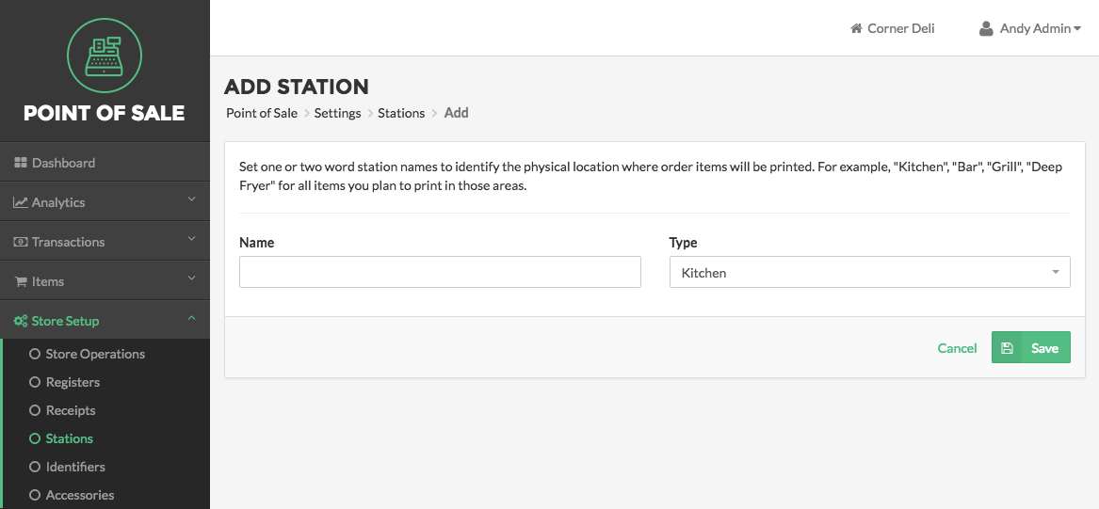Click the home icon beside Corner Deli
Screen dimensions: 1099x509
(856, 29)
